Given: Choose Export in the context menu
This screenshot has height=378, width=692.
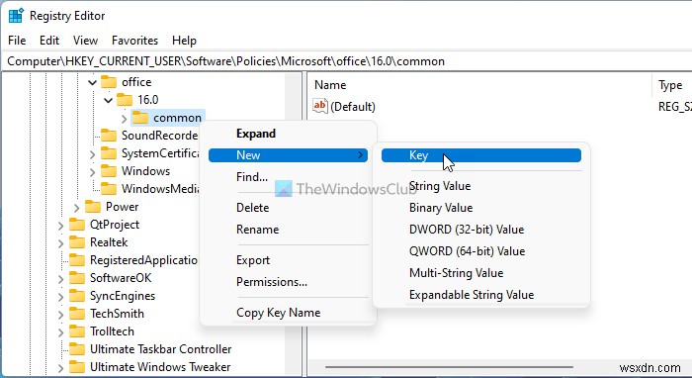Looking at the screenshot, I should (253, 260).
